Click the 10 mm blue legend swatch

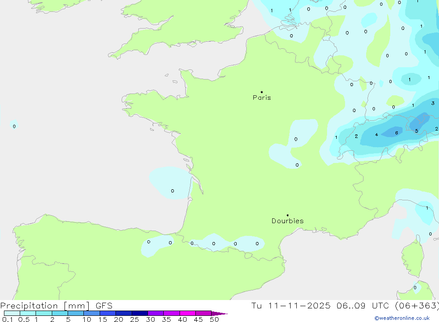click(92, 313)
